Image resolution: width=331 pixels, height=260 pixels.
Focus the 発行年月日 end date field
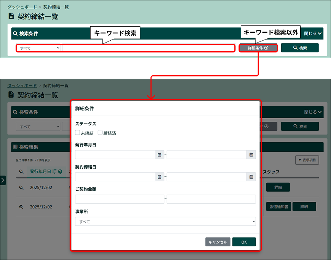tap(207, 155)
